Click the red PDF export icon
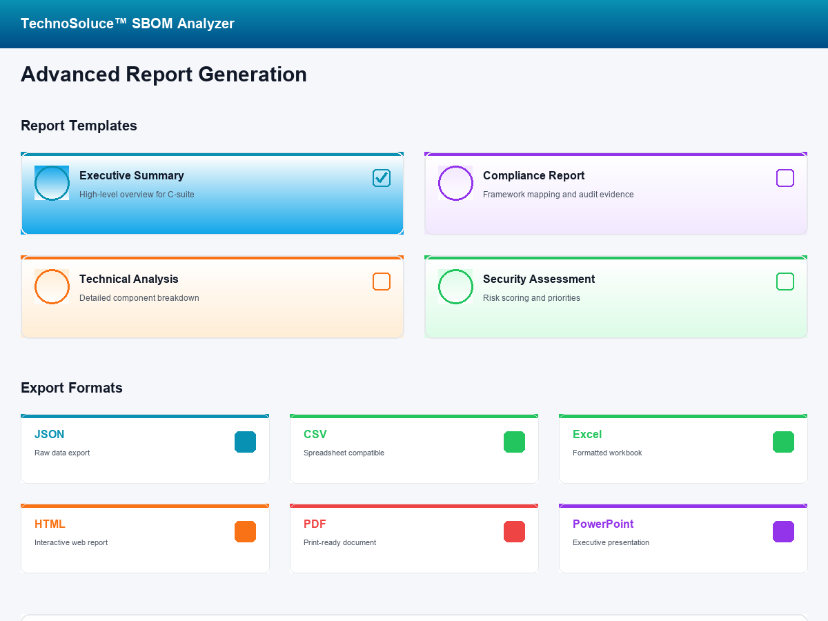 pos(514,532)
